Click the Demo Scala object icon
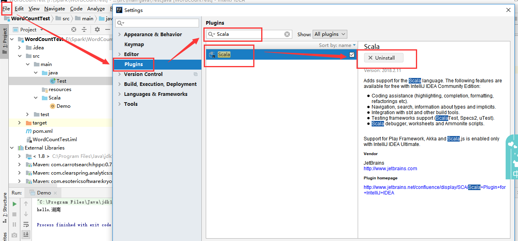 coord(53,106)
